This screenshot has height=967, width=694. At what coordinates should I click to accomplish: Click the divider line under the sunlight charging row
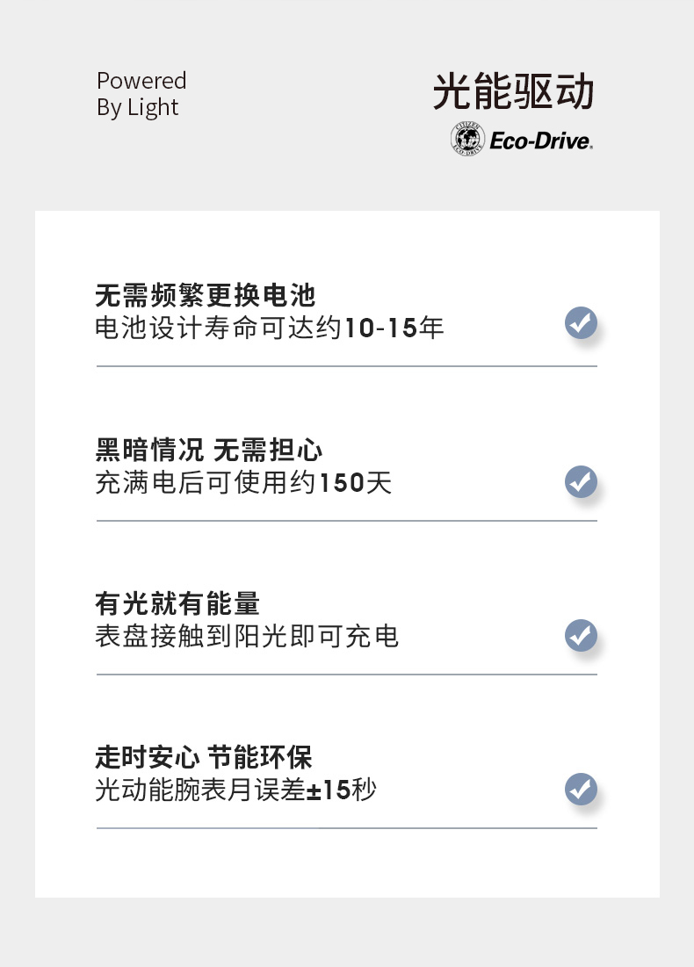tap(346, 675)
